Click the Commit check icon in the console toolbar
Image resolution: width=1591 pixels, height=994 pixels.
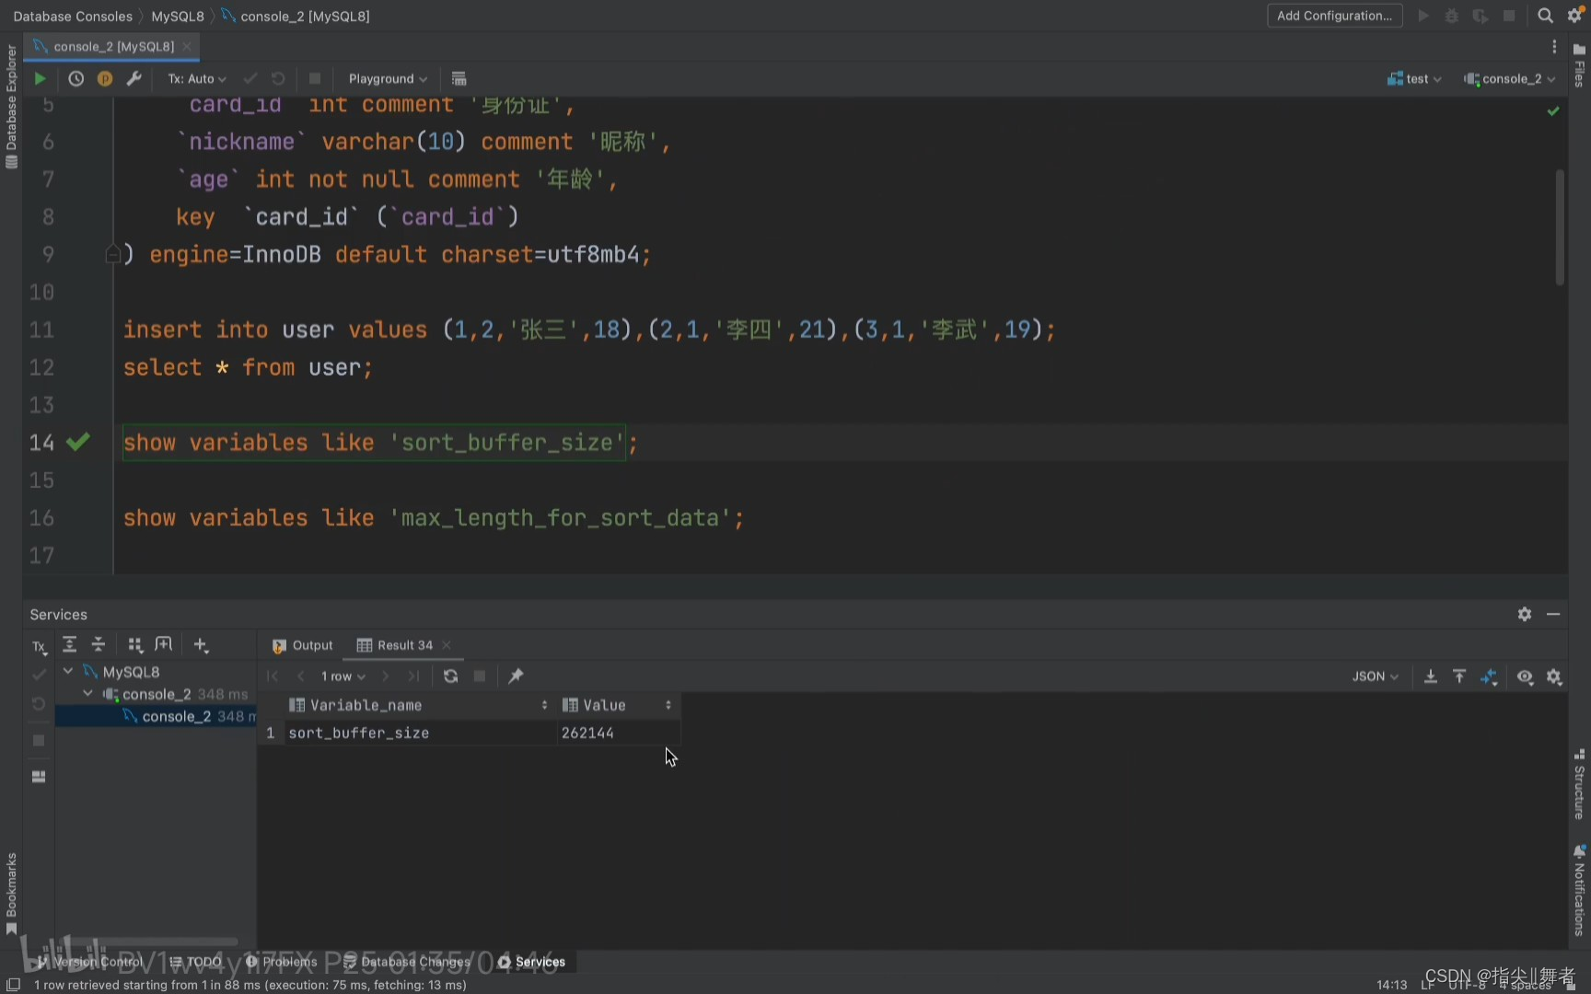[250, 79]
